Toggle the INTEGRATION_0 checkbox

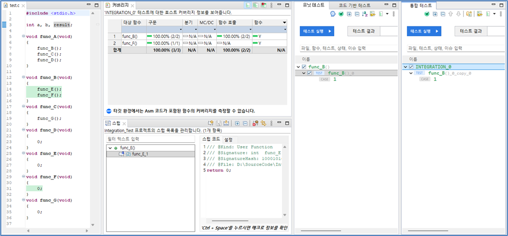tap(411, 67)
